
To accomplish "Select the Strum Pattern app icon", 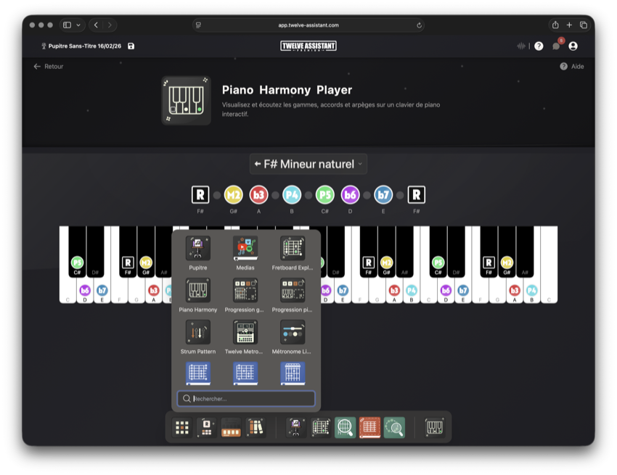I will click(197, 333).
